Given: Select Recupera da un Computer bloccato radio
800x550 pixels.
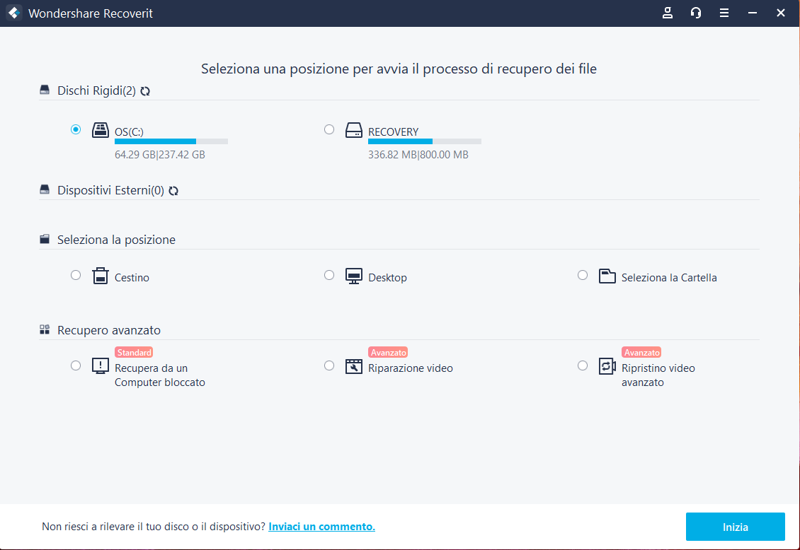Looking at the screenshot, I should [x=76, y=365].
